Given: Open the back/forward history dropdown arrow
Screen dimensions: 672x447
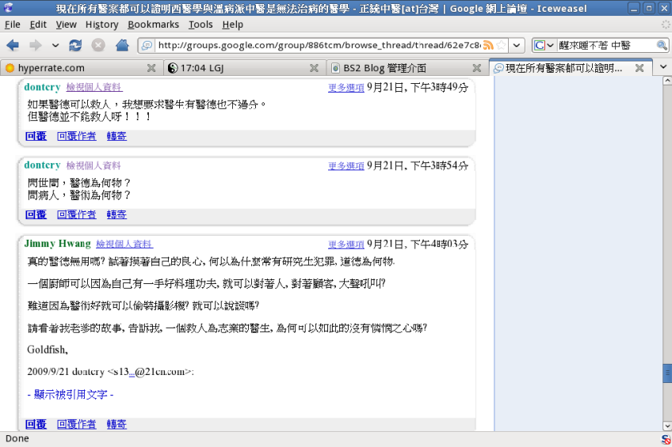Looking at the screenshot, I should (55, 45).
